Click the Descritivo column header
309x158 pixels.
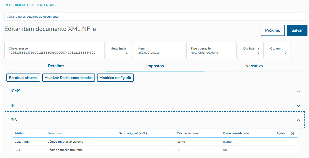(55, 133)
